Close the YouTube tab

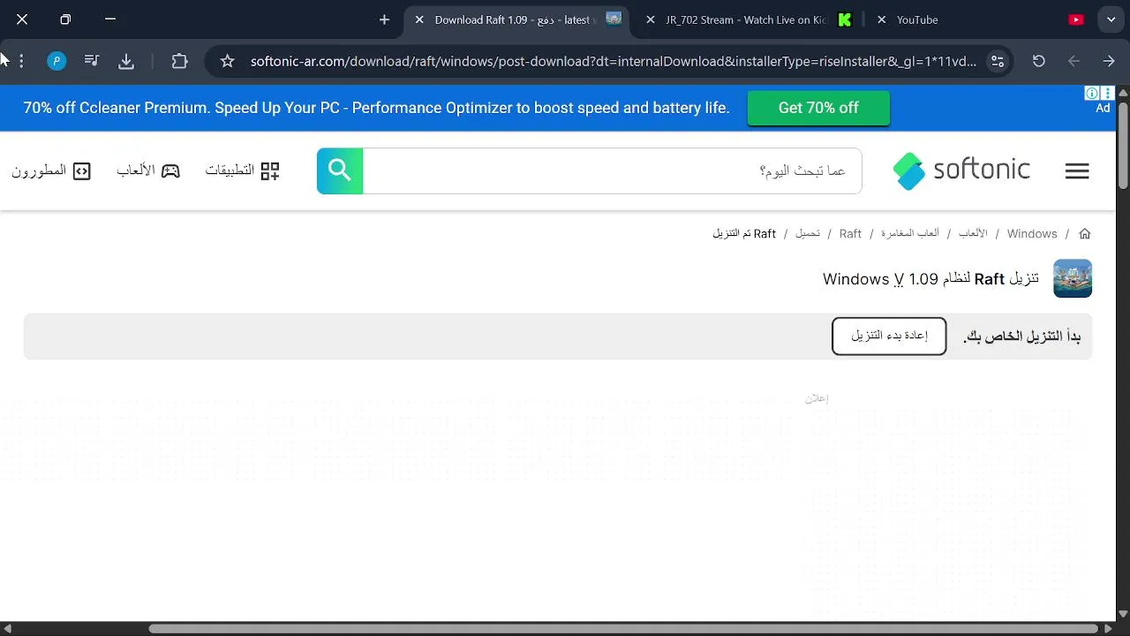881,19
